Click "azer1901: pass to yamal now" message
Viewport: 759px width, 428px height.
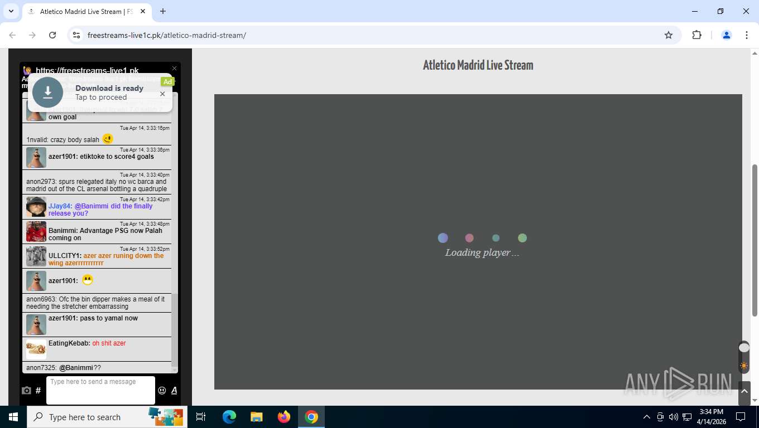(x=93, y=318)
